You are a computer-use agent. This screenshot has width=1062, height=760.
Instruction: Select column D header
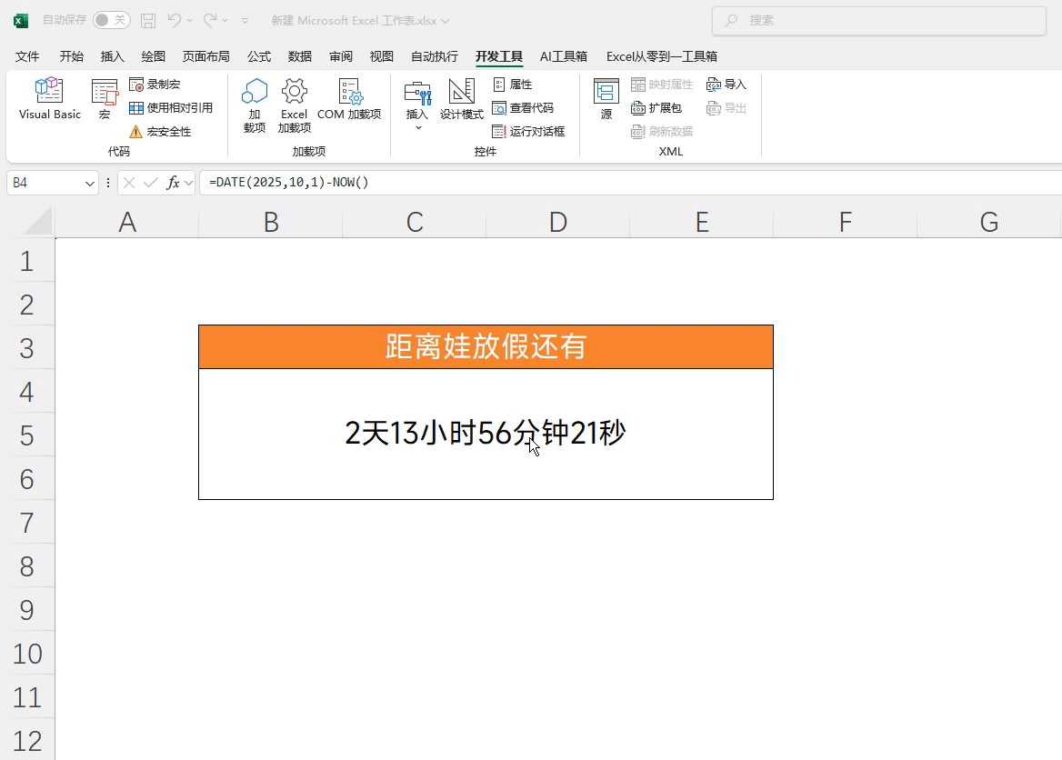pyautogui.click(x=558, y=222)
